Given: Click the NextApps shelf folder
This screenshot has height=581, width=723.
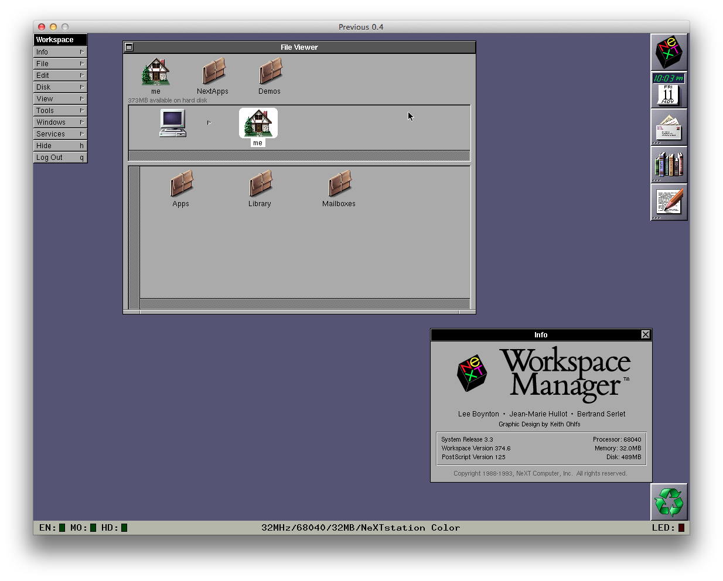Looking at the screenshot, I should coord(214,71).
